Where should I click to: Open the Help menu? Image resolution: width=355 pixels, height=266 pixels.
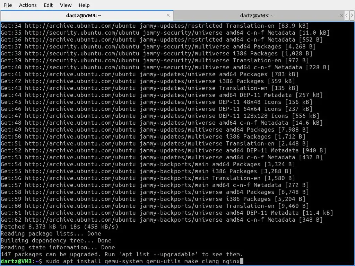pos(84,5)
